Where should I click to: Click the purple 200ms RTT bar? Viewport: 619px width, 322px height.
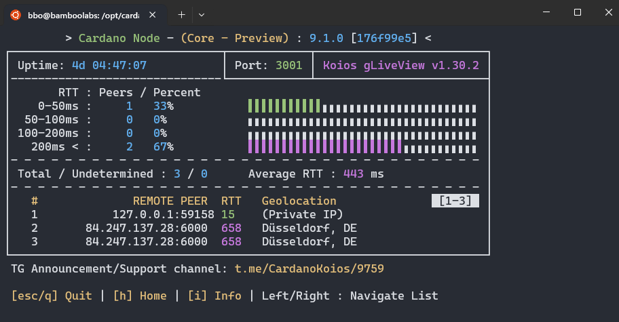[324, 146]
